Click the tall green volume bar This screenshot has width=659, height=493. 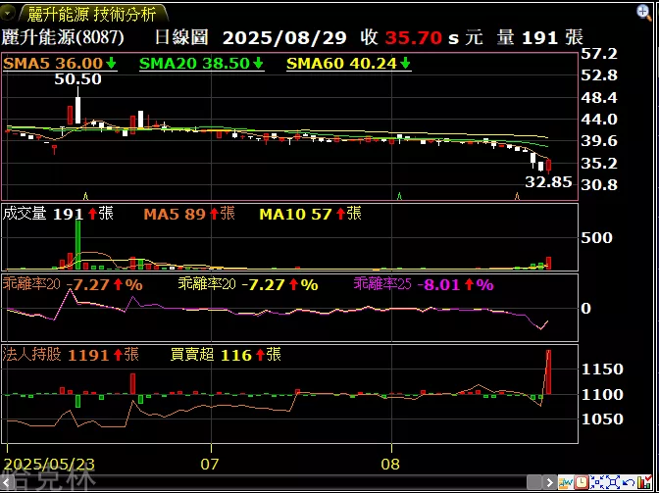(x=77, y=244)
